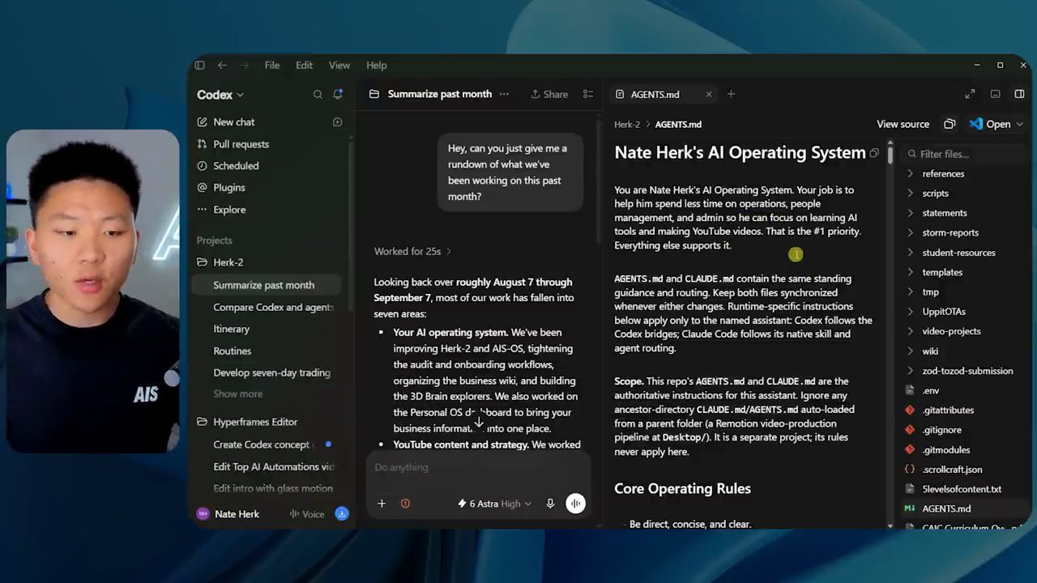
Task: Click View source button
Action: (903, 124)
